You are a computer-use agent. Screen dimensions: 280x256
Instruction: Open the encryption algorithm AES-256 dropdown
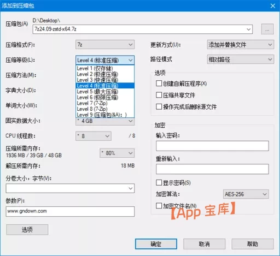coord(246,194)
